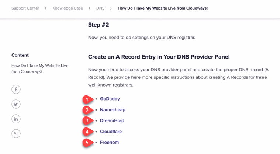Viewport: 280px width, 154px height.
Task: Share the article on Twitter
Action: (16, 104)
